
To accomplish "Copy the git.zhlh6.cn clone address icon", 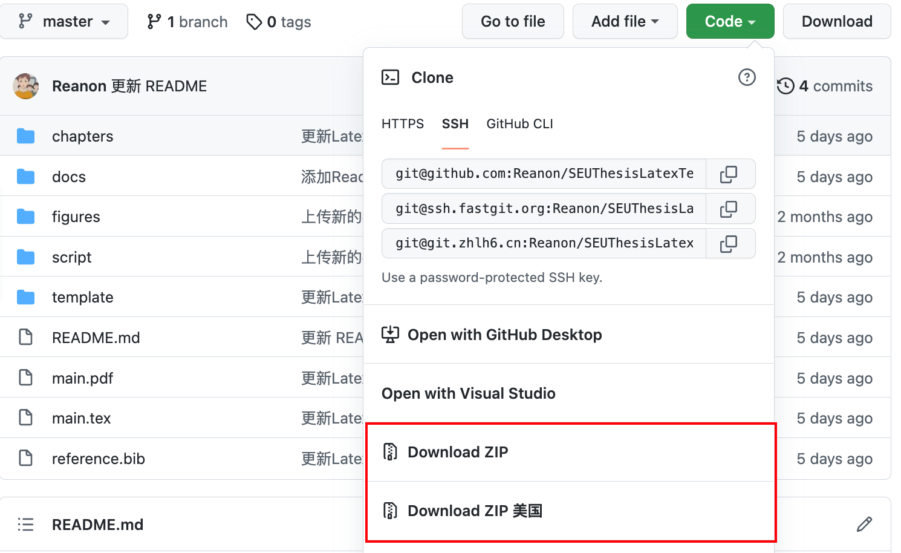I will pyautogui.click(x=730, y=243).
